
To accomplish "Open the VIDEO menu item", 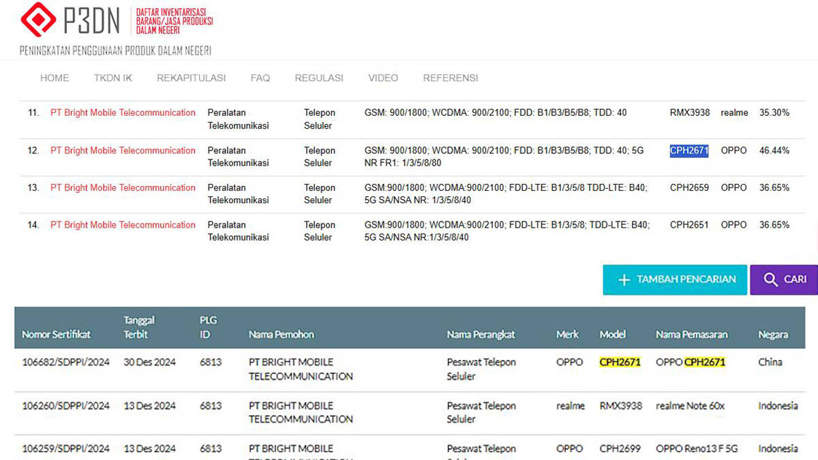I will click(x=383, y=78).
